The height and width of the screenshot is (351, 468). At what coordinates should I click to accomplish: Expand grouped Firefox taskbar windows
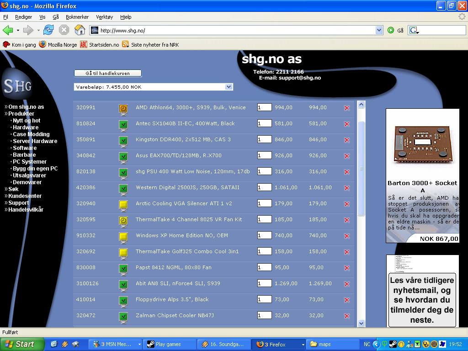coord(303,345)
